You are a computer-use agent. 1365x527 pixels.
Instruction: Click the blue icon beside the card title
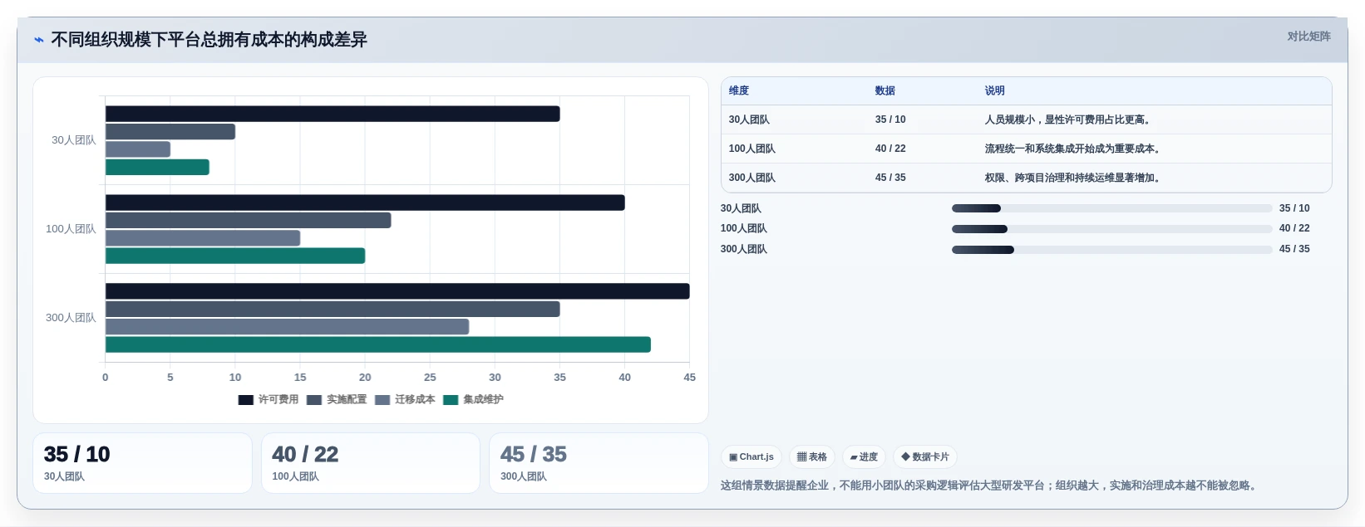point(38,40)
